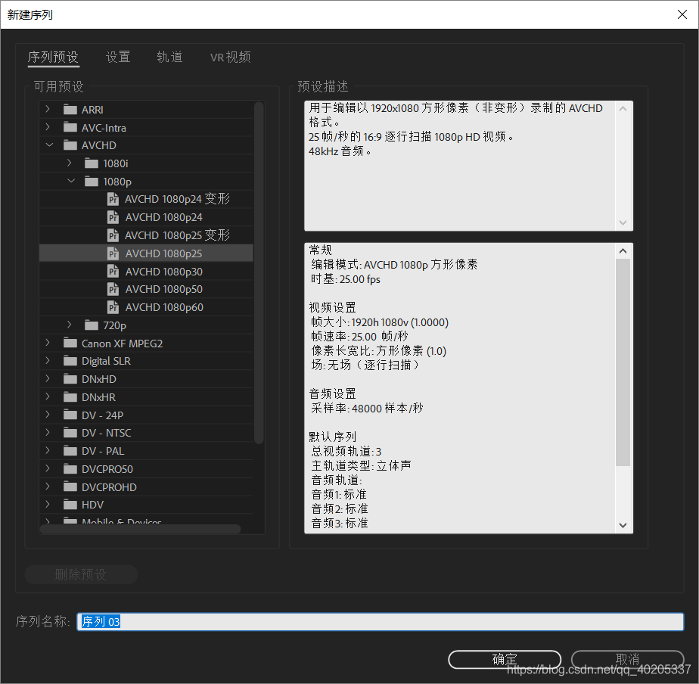Expand the DNxHD folder
This screenshot has height=684, width=699.
click(48, 378)
